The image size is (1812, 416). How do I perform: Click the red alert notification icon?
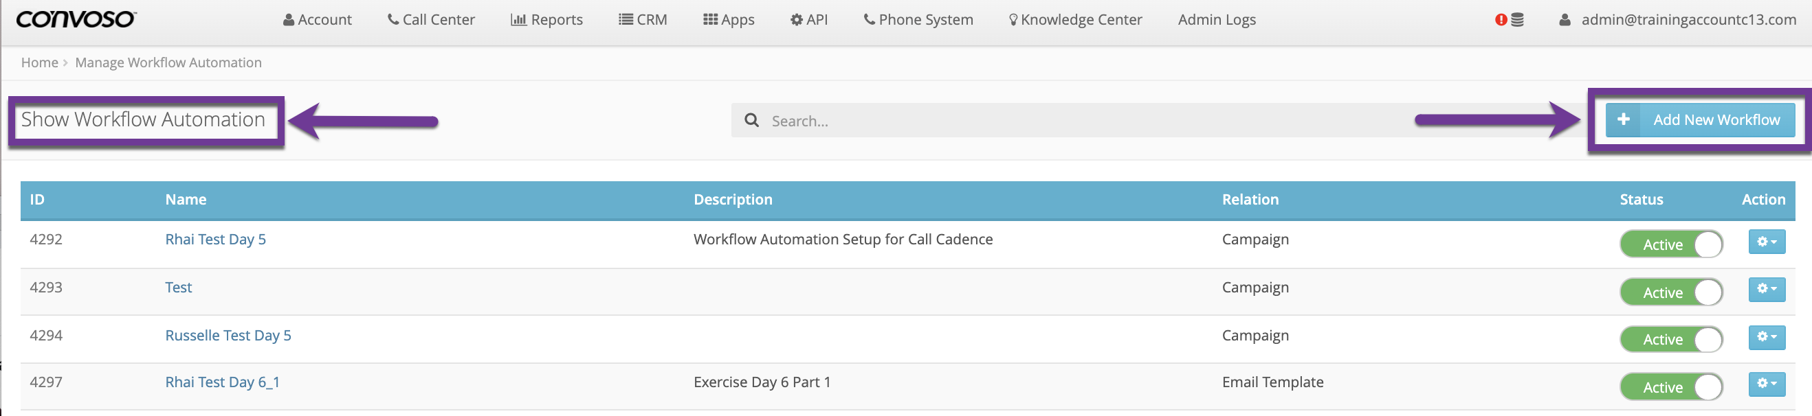(x=1501, y=20)
